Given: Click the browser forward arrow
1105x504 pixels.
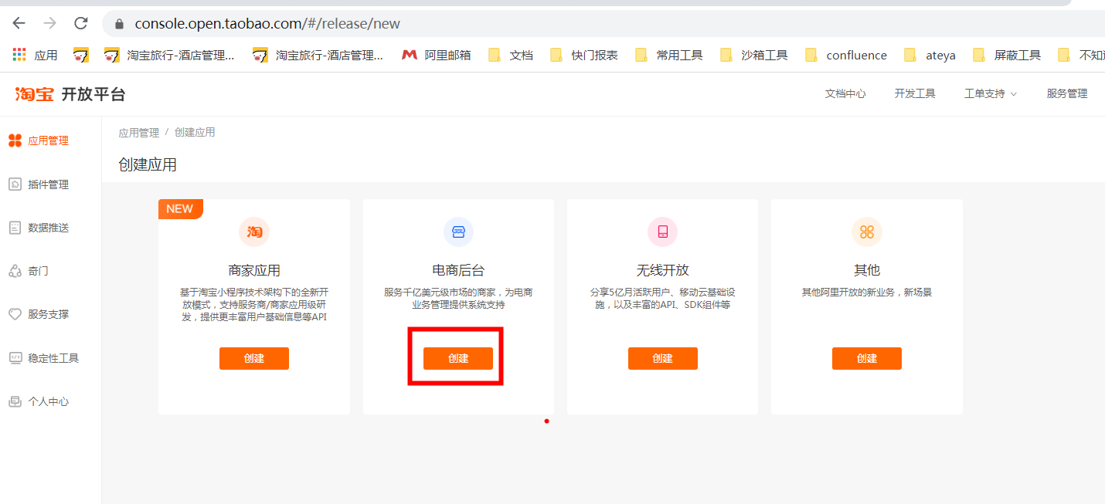Looking at the screenshot, I should tap(49, 23).
